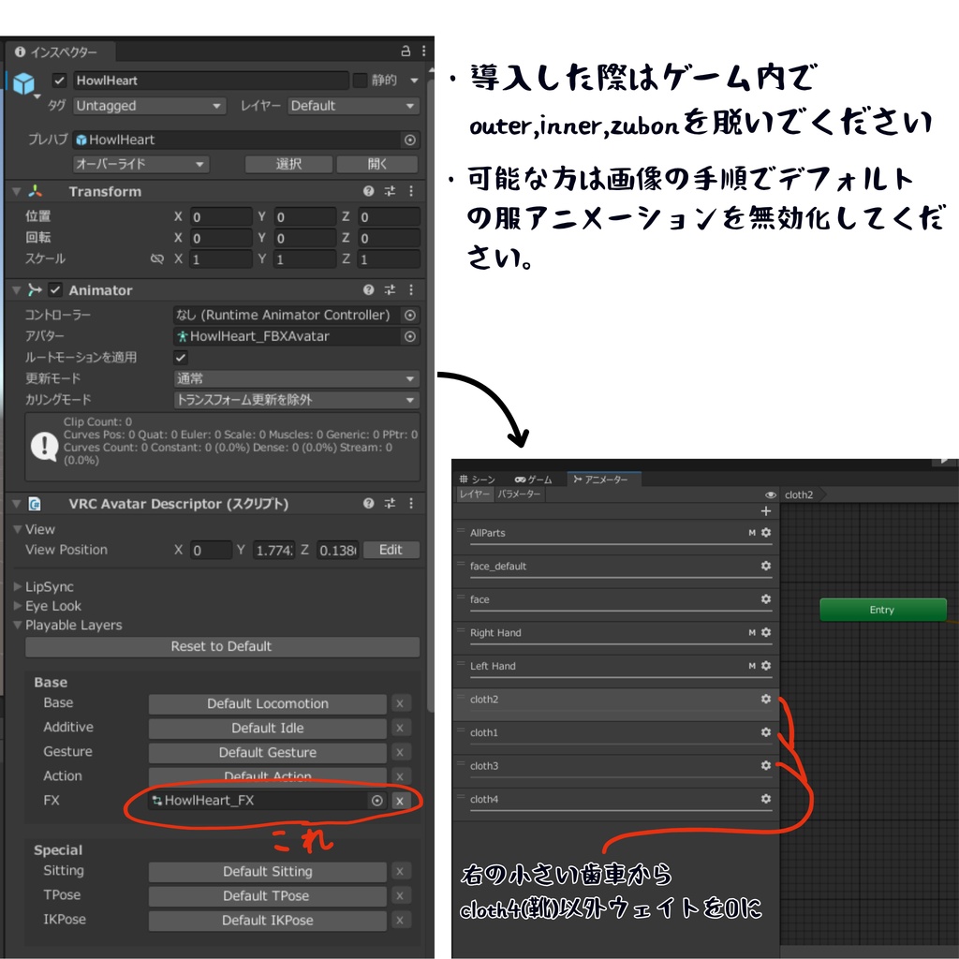Toggle the eye icon beside cloth2 breadcrumb
This screenshot has width=959, height=959.
[x=771, y=494]
